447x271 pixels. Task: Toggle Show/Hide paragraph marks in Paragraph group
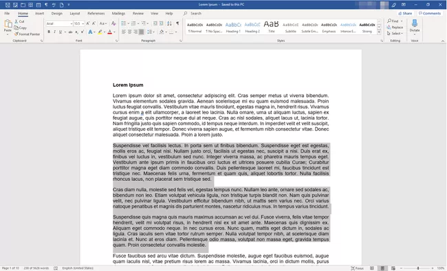pos(177,23)
